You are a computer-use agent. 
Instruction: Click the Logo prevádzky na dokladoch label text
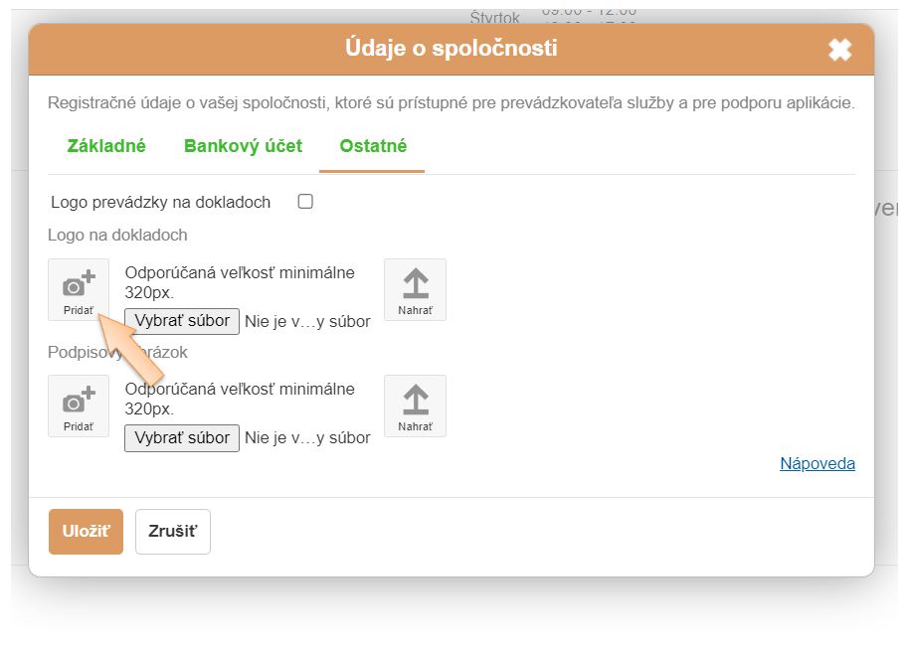point(161,202)
